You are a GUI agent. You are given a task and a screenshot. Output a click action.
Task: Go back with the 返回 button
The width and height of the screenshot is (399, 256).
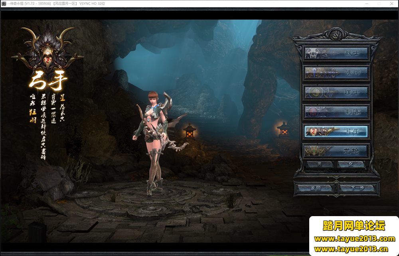click(x=315, y=188)
